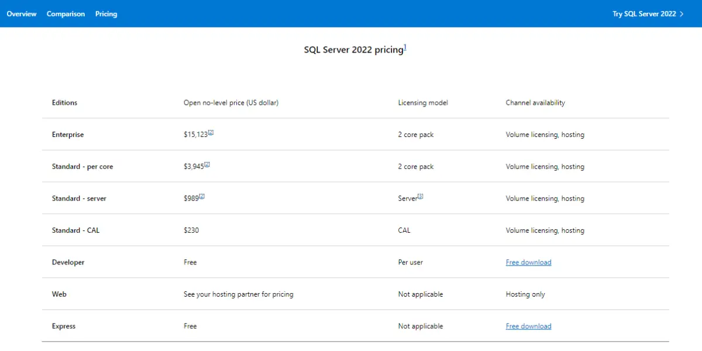
Task: Click "Not applicable" in the Express row
Action: pyautogui.click(x=421, y=326)
